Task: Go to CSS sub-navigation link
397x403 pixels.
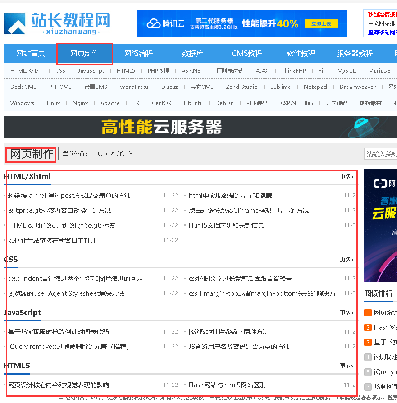Action: click(x=60, y=71)
